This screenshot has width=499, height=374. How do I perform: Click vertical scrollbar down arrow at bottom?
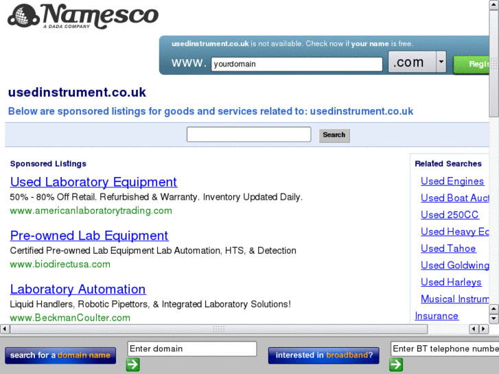(x=494, y=318)
